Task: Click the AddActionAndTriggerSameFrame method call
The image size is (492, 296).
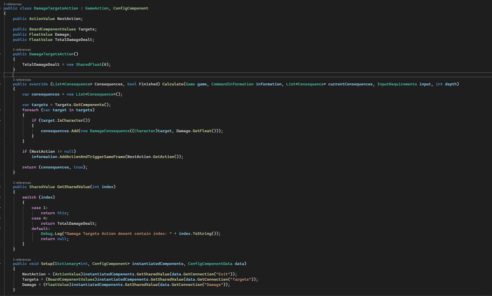Action: [x=92, y=157]
